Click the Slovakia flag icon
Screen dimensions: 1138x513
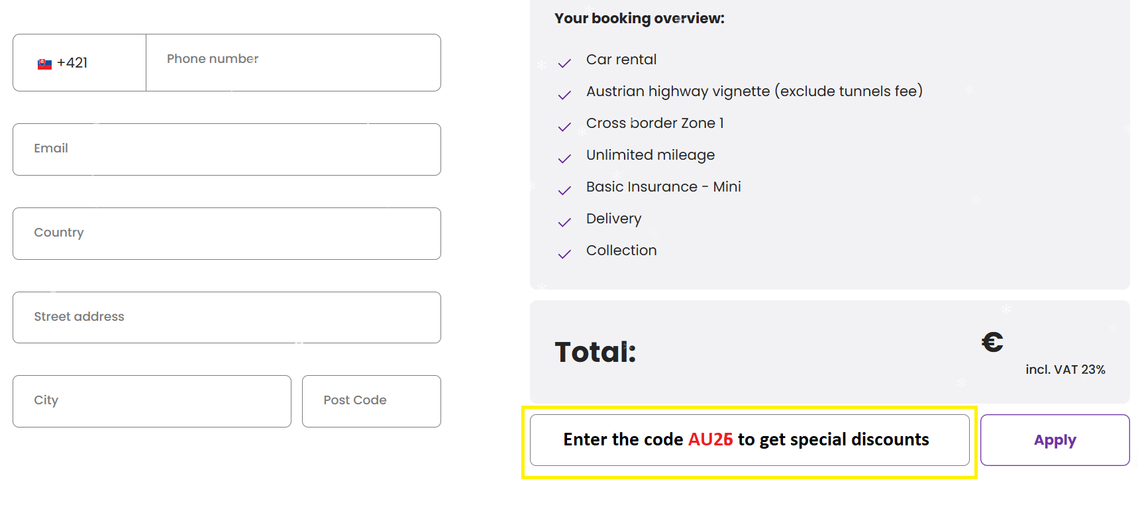[x=44, y=64]
